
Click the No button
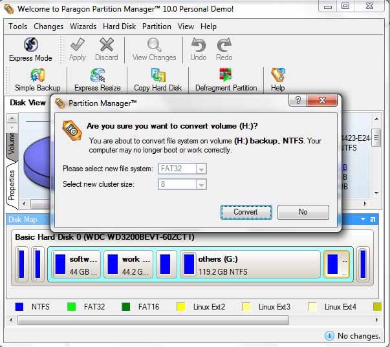(303, 212)
